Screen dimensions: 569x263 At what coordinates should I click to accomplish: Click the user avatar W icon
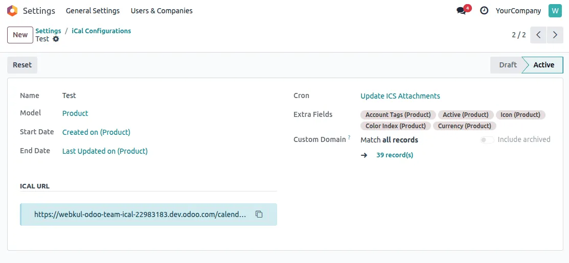(555, 11)
